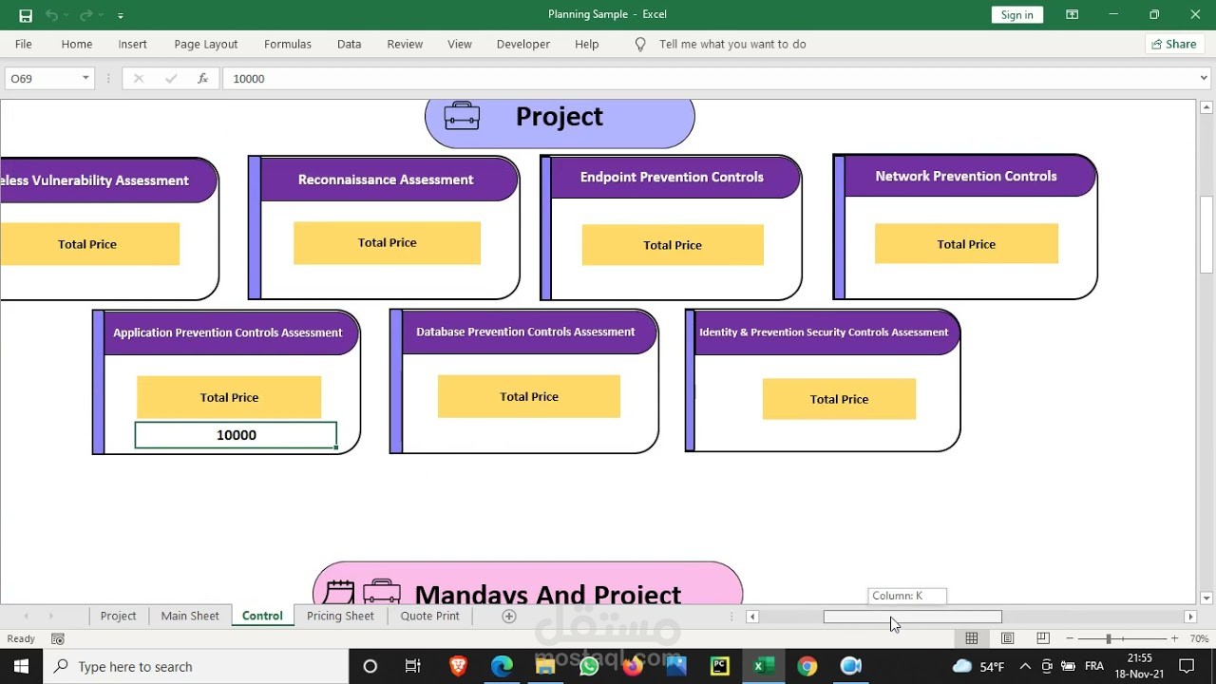Go to the Page Layout tab
This screenshot has height=684, width=1216.
point(206,44)
